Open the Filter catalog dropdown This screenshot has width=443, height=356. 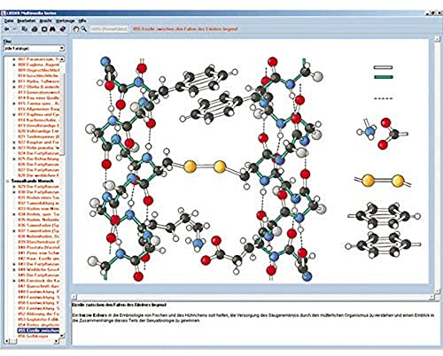[61, 48]
